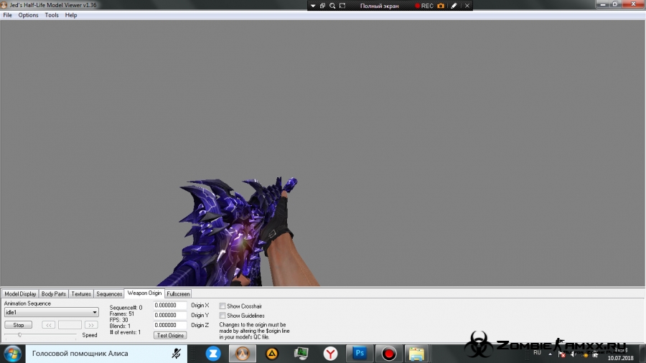The width and height of the screenshot is (646, 363).
Task: Enable the Show Guidelines checkbox
Action: point(223,316)
